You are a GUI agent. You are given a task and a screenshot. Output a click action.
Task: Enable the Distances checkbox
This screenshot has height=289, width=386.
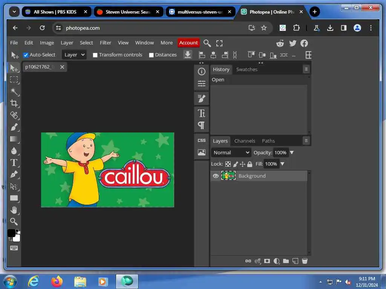click(152, 55)
